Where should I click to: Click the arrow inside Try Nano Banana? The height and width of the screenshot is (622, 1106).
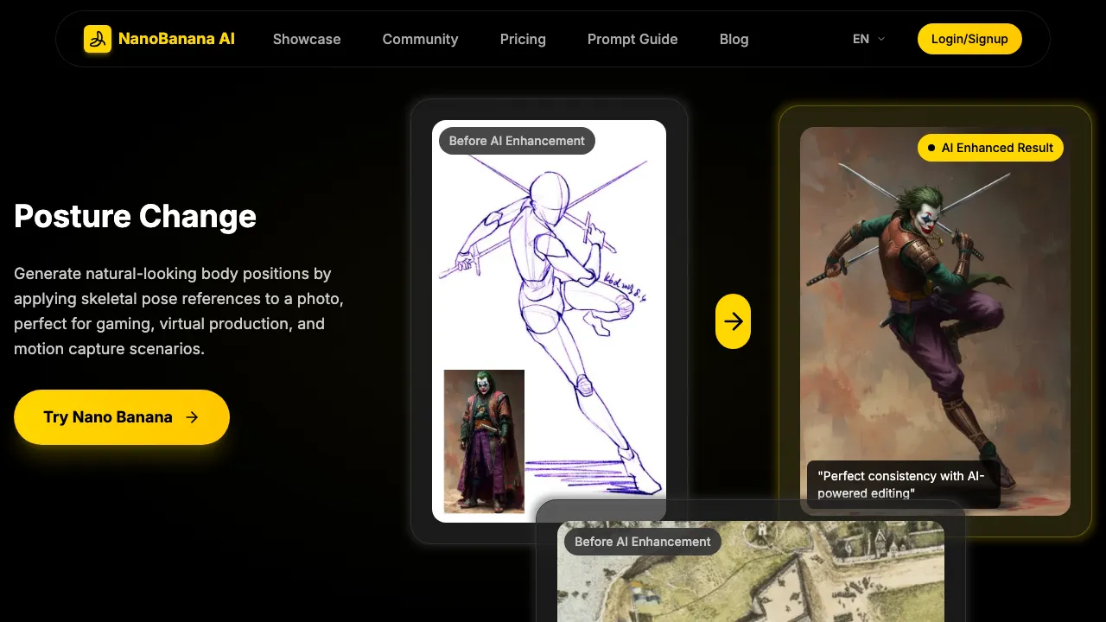tap(192, 417)
